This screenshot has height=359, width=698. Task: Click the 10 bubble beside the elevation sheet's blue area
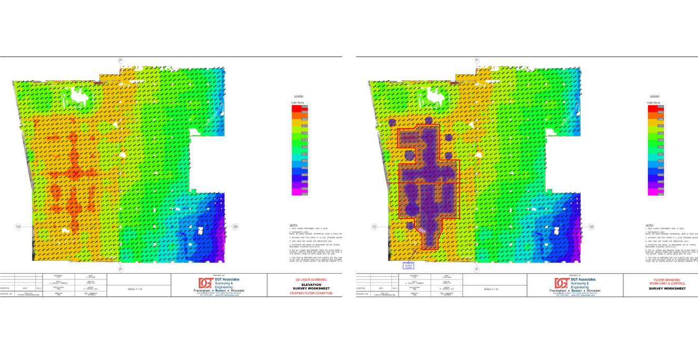[235, 227]
